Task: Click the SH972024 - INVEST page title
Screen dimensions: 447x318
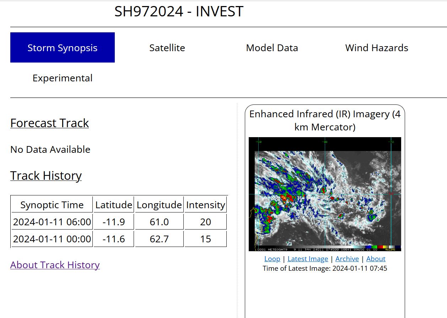Action: point(179,12)
